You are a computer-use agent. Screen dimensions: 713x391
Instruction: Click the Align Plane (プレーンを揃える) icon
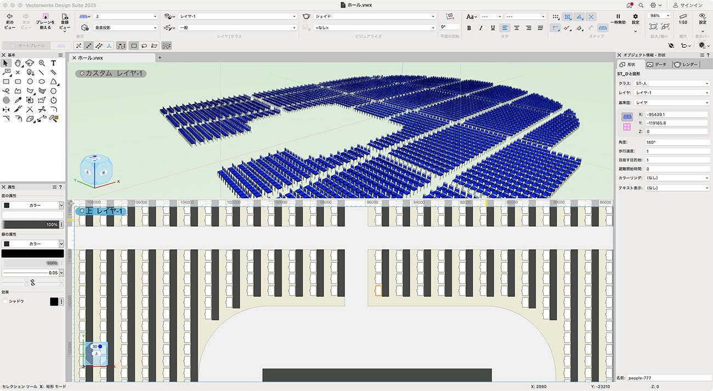(x=45, y=17)
